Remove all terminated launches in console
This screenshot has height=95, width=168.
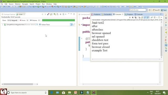135,17
